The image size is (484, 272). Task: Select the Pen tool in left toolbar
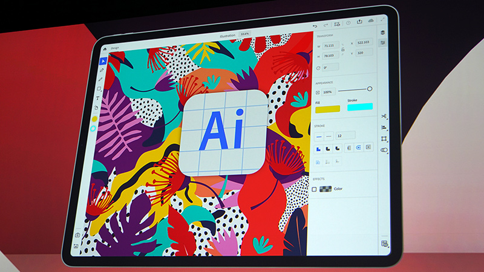point(102,70)
